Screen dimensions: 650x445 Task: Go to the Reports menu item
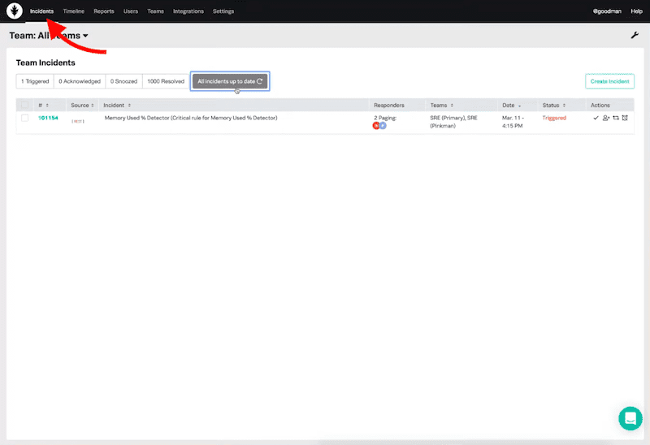point(103,11)
